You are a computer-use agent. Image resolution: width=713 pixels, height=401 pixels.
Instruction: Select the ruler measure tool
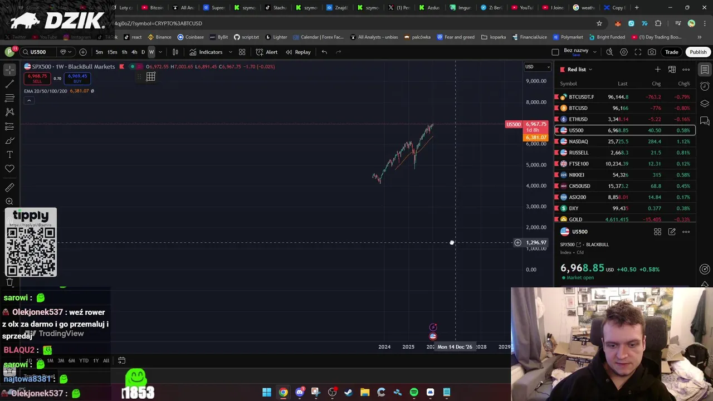point(9,188)
